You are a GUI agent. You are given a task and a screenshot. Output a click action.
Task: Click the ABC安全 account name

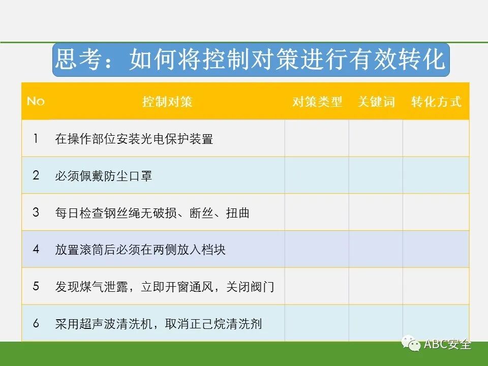tap(447, 344)
